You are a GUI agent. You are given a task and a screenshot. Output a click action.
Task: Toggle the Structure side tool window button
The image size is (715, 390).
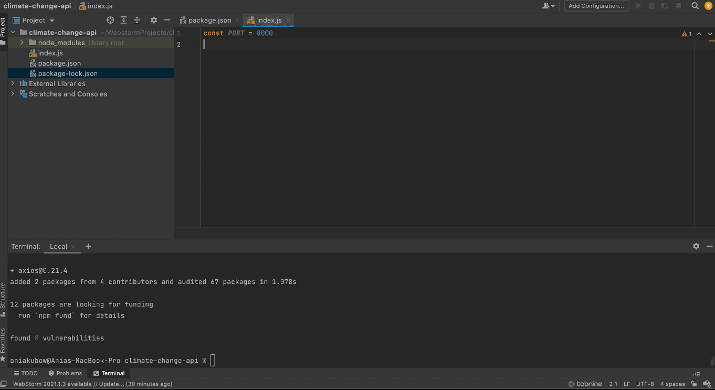pos(3,300)
